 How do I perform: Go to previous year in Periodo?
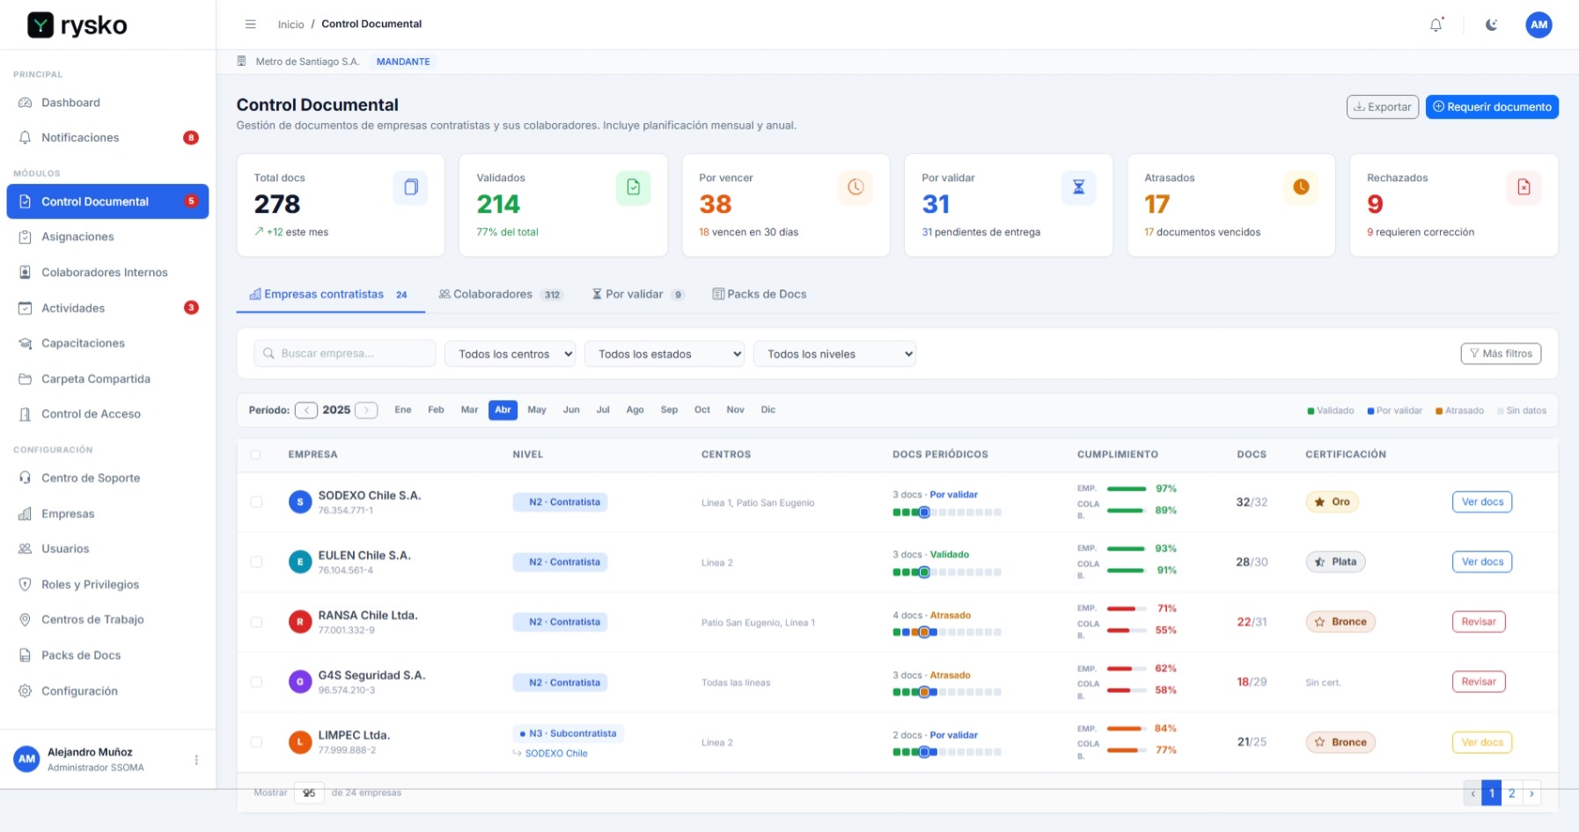coord(306,410)
